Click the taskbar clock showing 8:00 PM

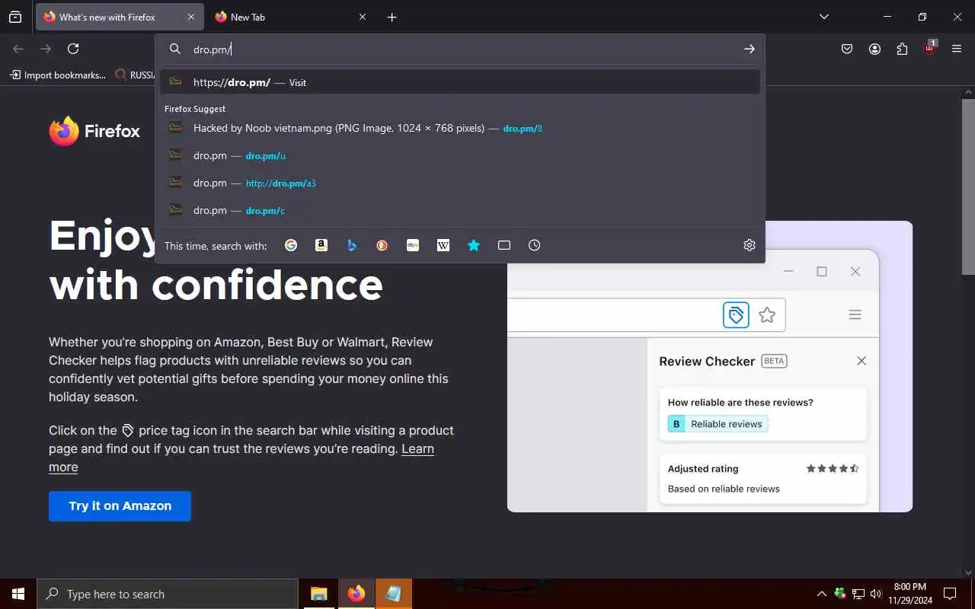[910, 594]
